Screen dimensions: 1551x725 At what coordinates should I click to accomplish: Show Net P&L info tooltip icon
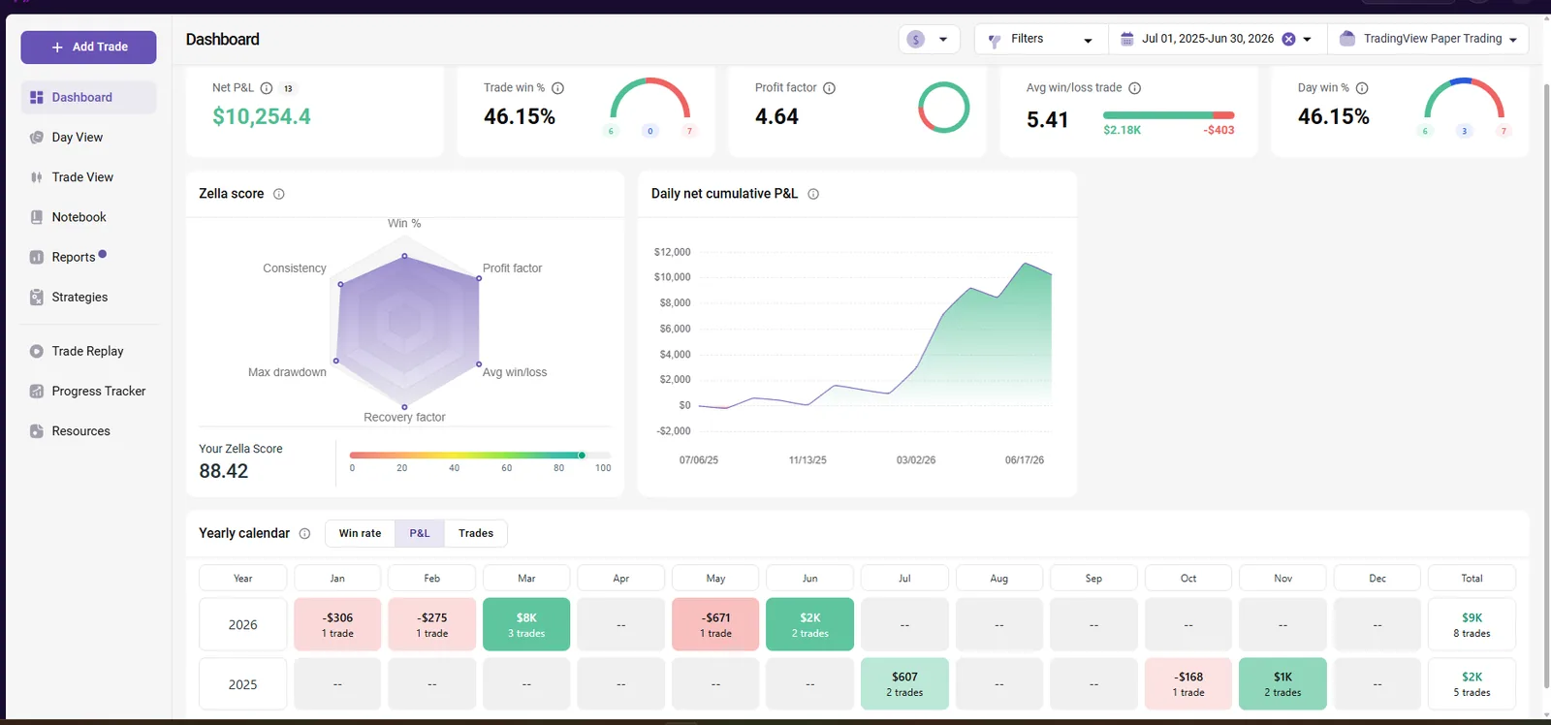pyautogui.click(x=267, y=88)
